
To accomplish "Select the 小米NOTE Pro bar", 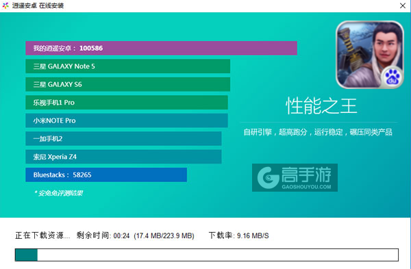I will point(127,120).
